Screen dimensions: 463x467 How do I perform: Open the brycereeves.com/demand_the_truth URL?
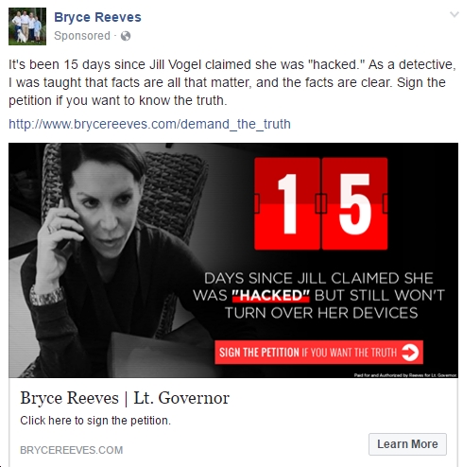tap(149, 124)
